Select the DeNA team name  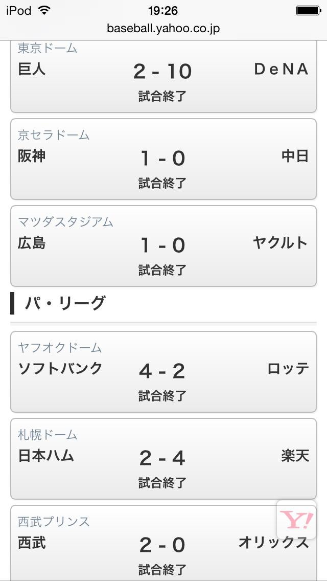point(282,70)
